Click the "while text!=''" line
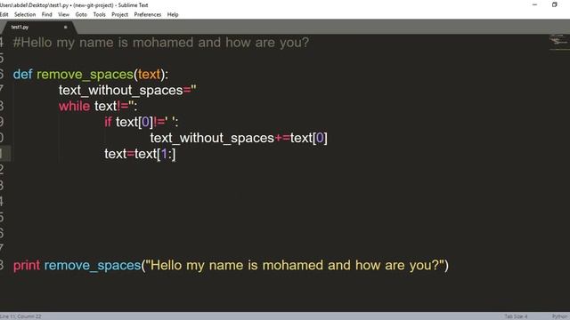Viewport: 570px width, 320px height. point(98,106)
